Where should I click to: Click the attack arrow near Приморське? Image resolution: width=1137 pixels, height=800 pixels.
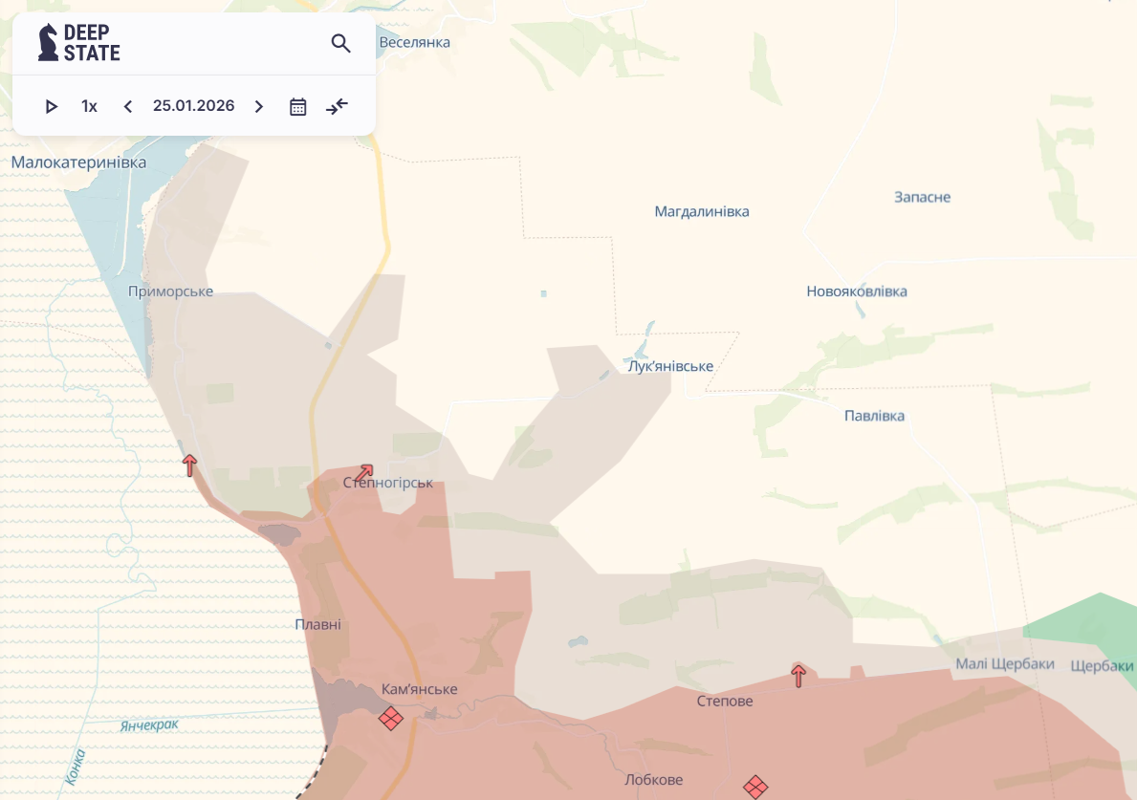(x=189, y=465)
